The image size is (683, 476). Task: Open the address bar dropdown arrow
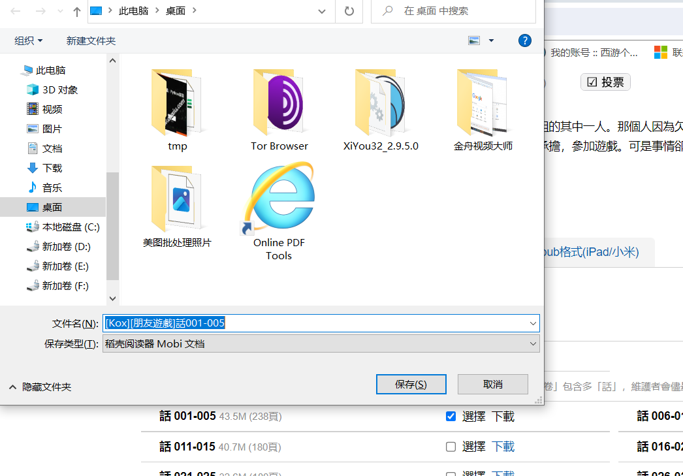[321, 11]
